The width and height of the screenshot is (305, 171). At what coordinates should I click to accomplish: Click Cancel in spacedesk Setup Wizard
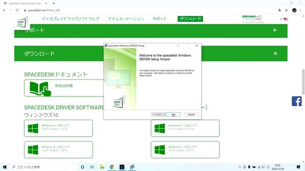click(x=191, y=114)
